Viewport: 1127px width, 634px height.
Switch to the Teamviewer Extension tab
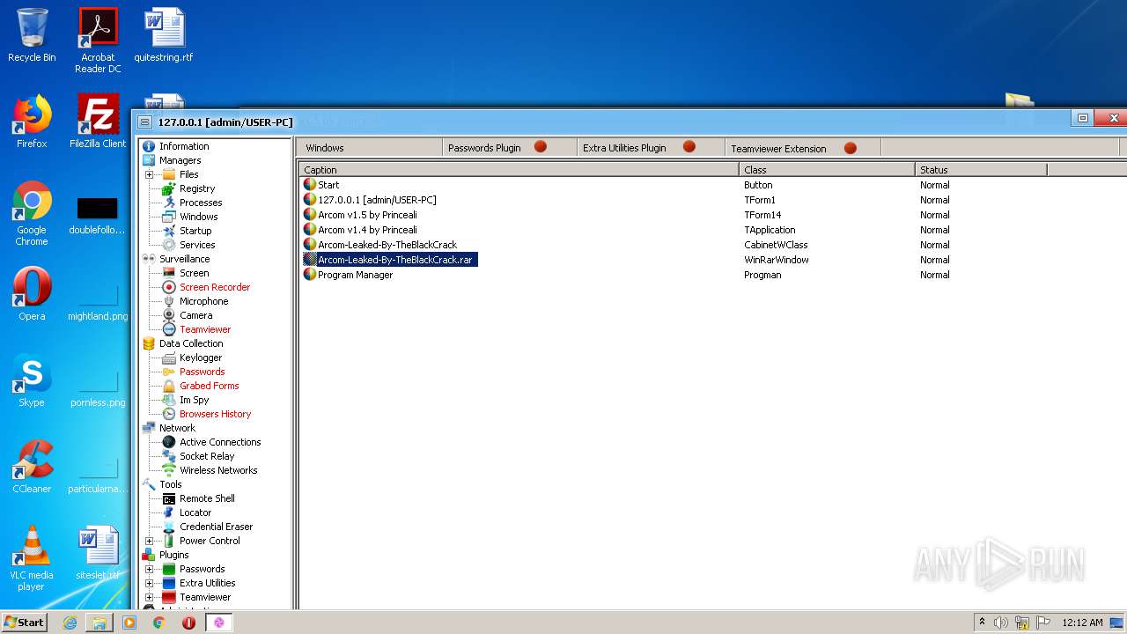802,148
